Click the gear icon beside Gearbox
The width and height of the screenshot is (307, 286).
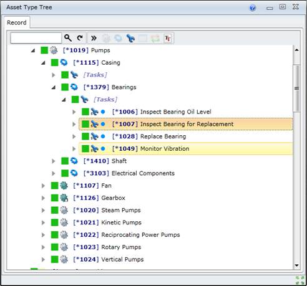[x=64, y=198]
